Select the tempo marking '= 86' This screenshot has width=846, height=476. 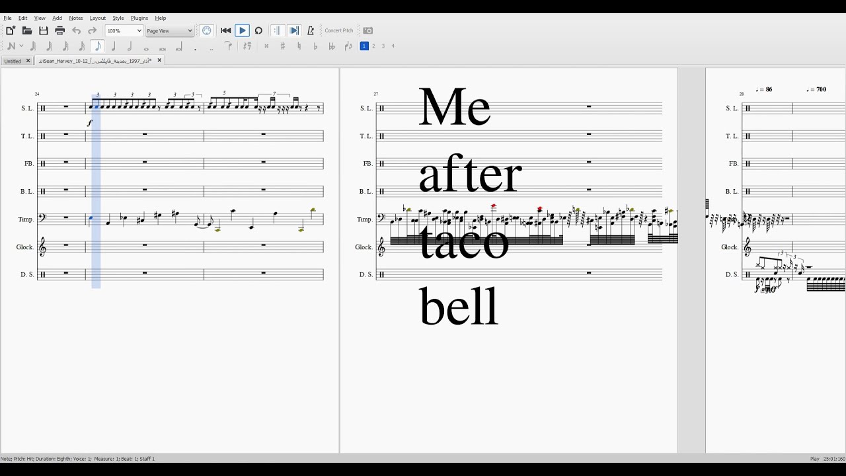(x=765, y=89)
